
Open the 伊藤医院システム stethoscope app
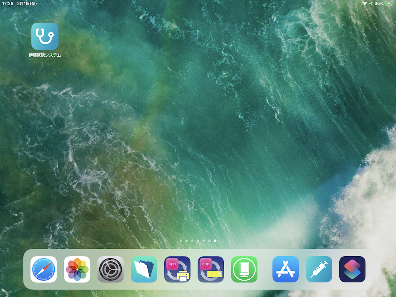click(x=45, y=36)
